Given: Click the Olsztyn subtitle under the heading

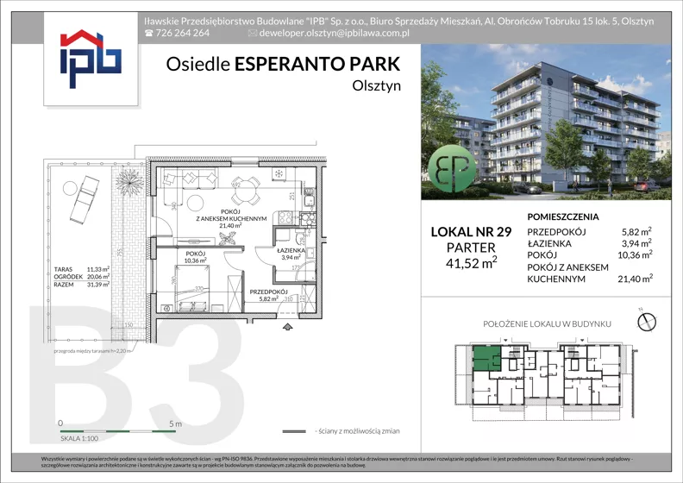Looking at the screenshot, I should (376, 85).
